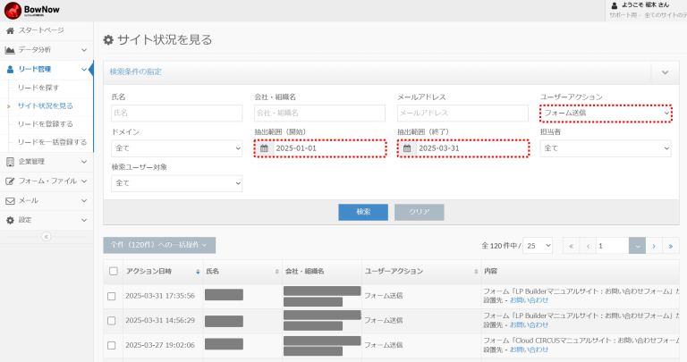Image resolution: width=687 pixels, height=362 pixels.
Task: Click the user profile icon in header
Action: tap(615, 5)
